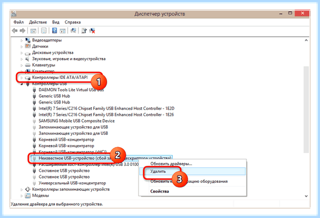
Task: Open the Действие menu
Action: point(38,22)
